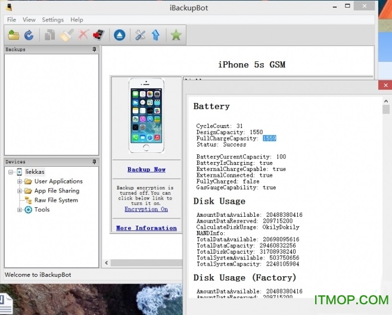Click the iBackupBot app icon in title bar
This screenshot has height=315, width=392.
tap(10, 7)
